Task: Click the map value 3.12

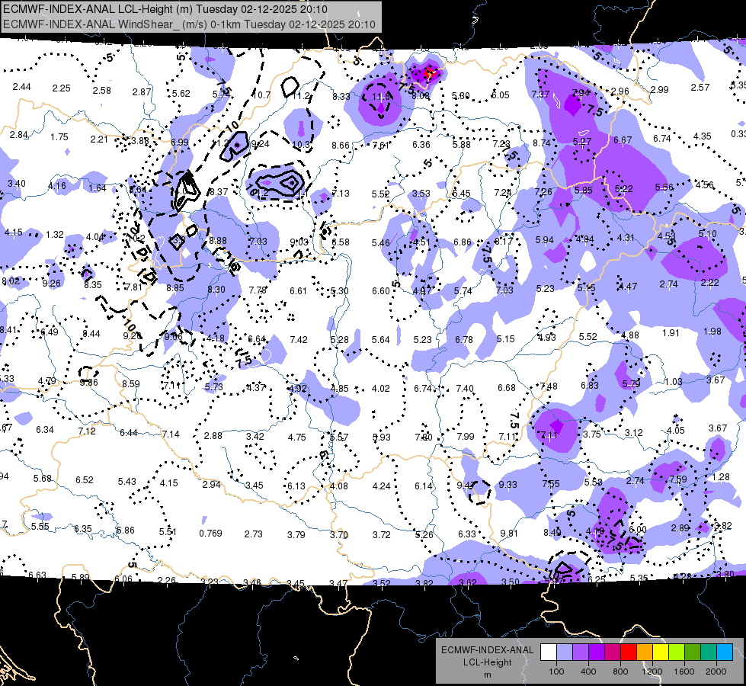Action: click(x=634, y=433)
